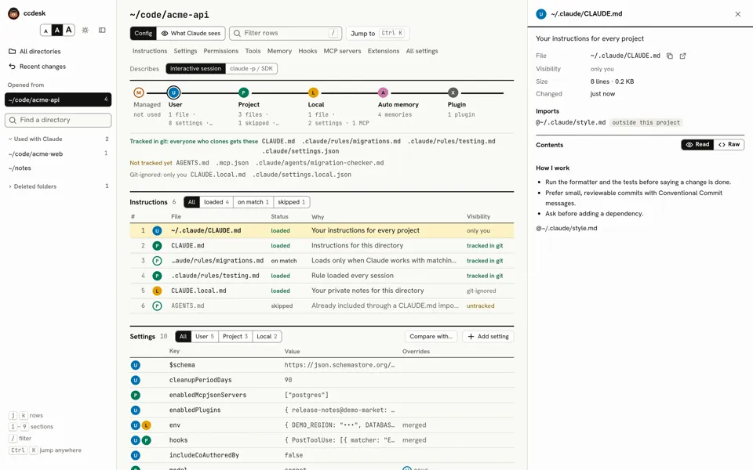Viewport: 753px width, 470px height.
Task: Switch to Config view
Action: [x=143, y=33]
